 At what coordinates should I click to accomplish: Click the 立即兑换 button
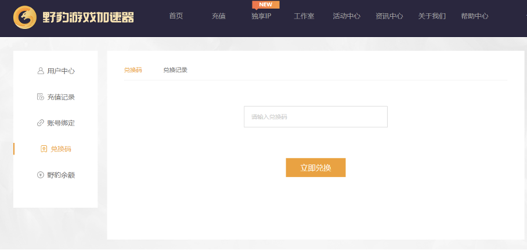(x=316, y=168)
